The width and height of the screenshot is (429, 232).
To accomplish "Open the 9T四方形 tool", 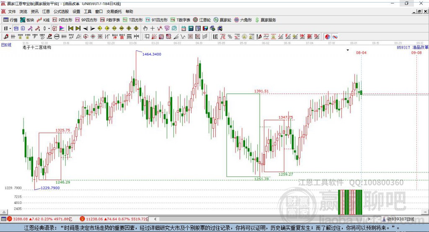I will tap(157, 20).
